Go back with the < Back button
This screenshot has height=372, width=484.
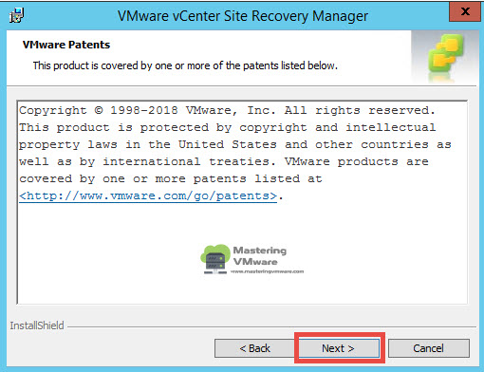pyautogui.click(x=254, y=348)
